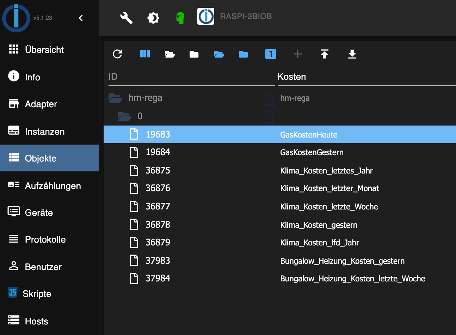Show the Protokolle logs page
The height and width of the screenshot is (335, 456).
point(49,239)
